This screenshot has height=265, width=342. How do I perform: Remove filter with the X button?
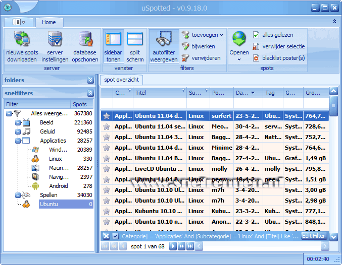[x=106, y=236]
